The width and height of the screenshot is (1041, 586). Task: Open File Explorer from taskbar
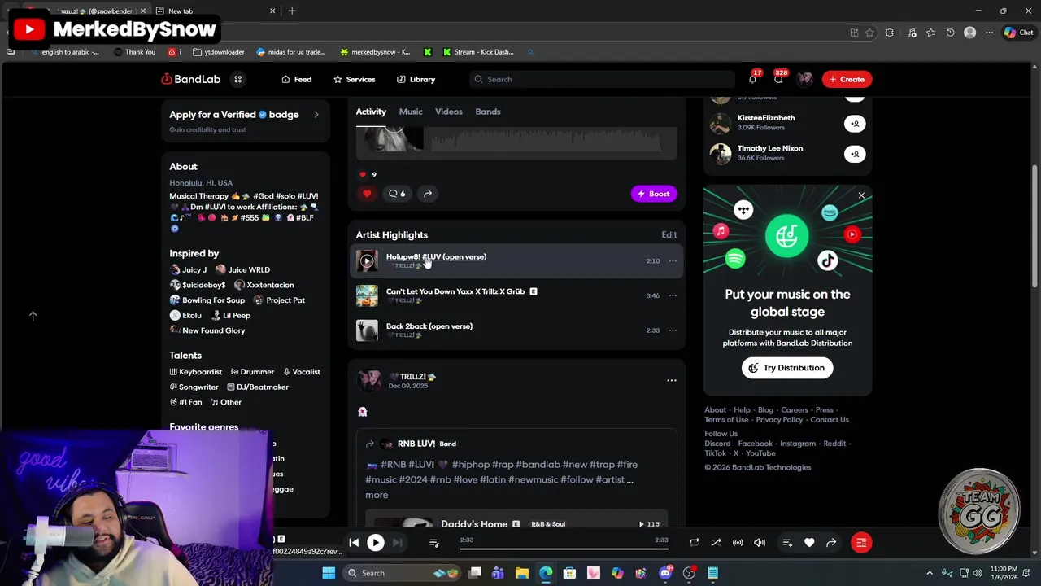click(522, 573)
